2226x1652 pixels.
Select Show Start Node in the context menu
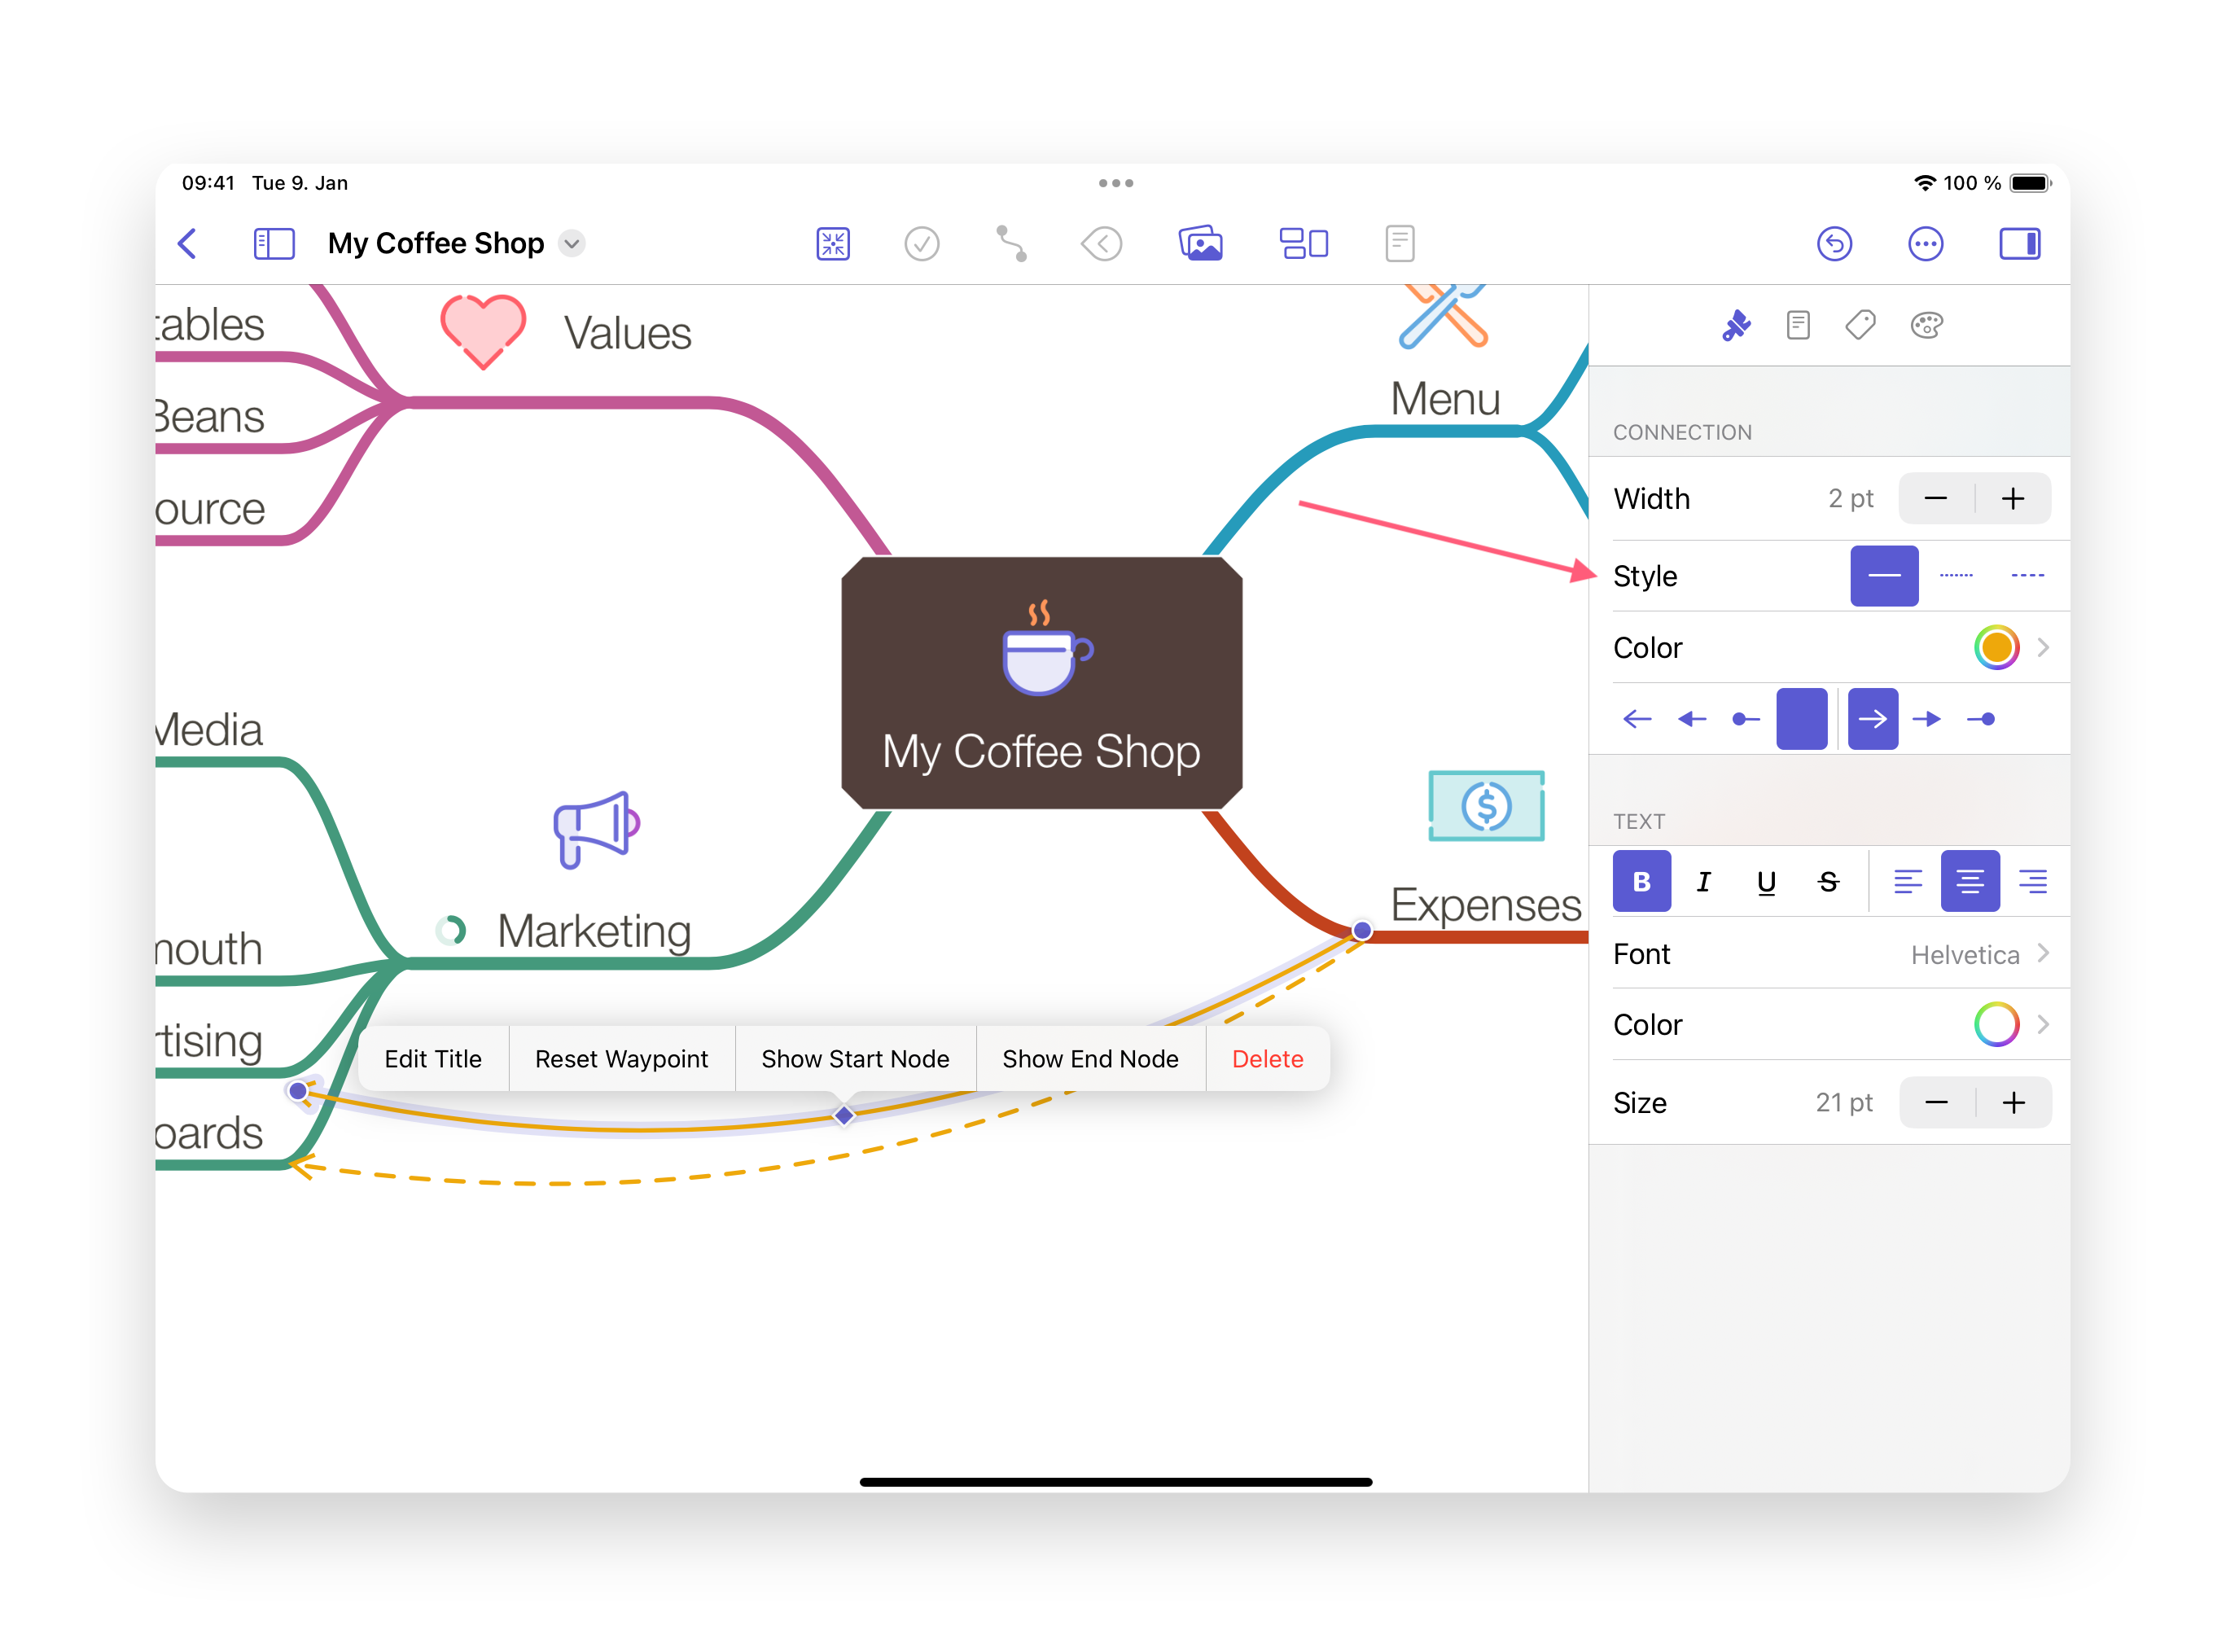pos(856,1058)
